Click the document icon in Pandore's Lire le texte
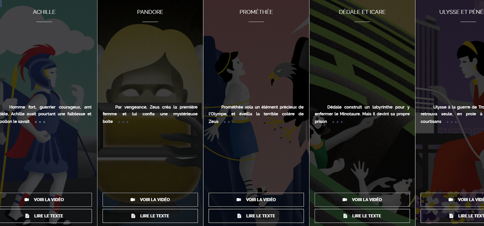The width and height of the screenshot is (484, 226). (x=133, y=216)
